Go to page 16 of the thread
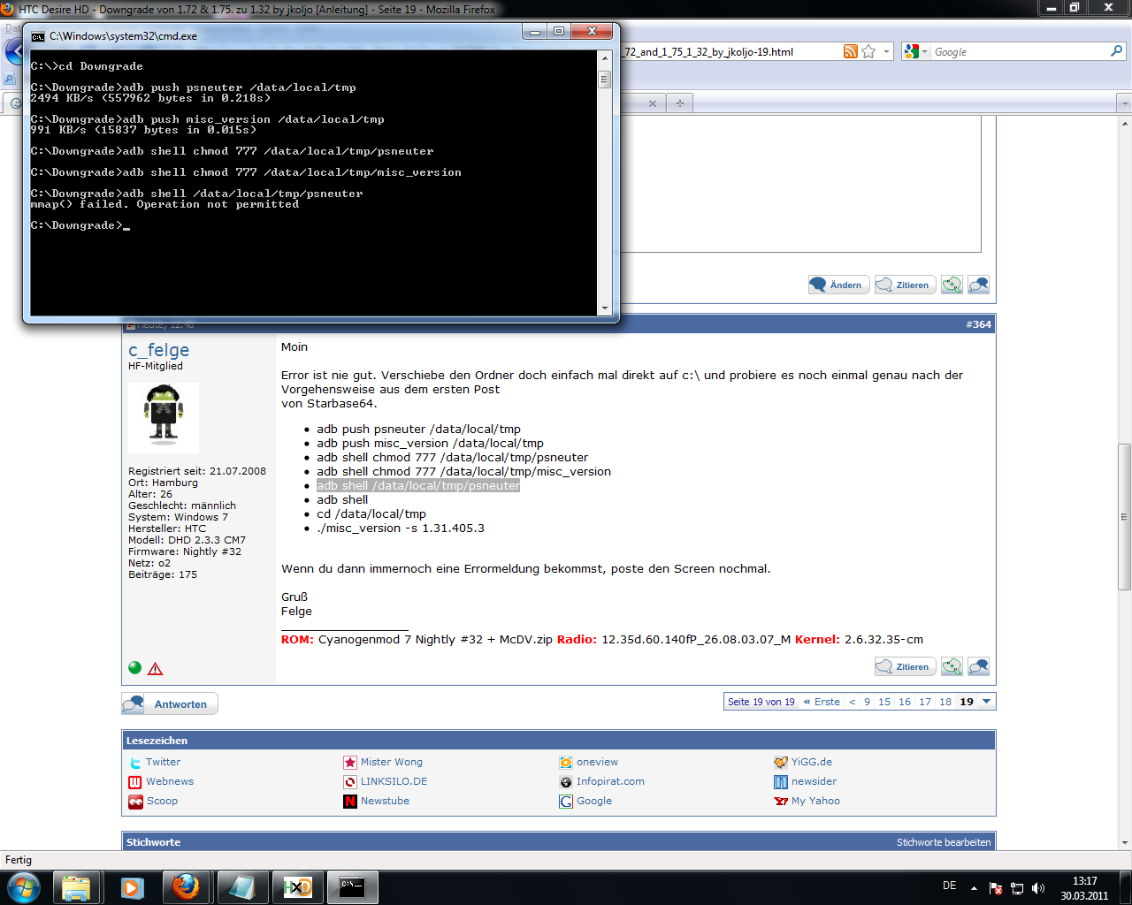Viewport: 1132px width, 905px height. click(x=905, y=702)
